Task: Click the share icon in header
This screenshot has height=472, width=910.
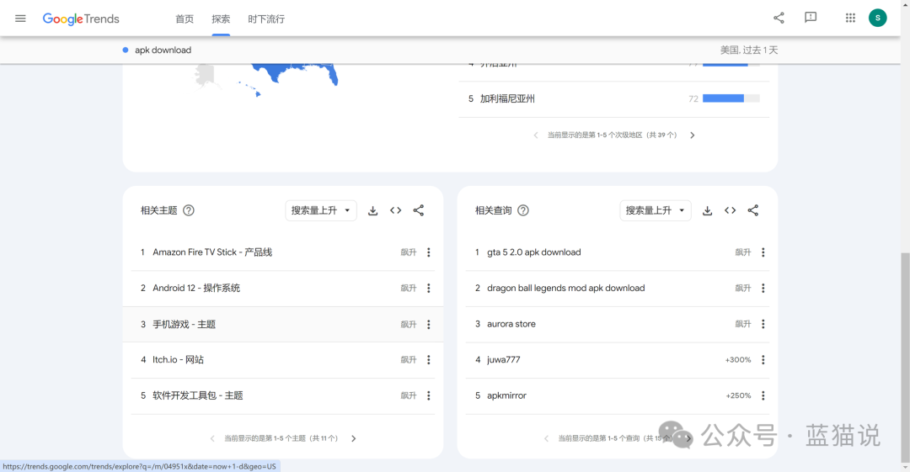Action: [x=779, y=18]
